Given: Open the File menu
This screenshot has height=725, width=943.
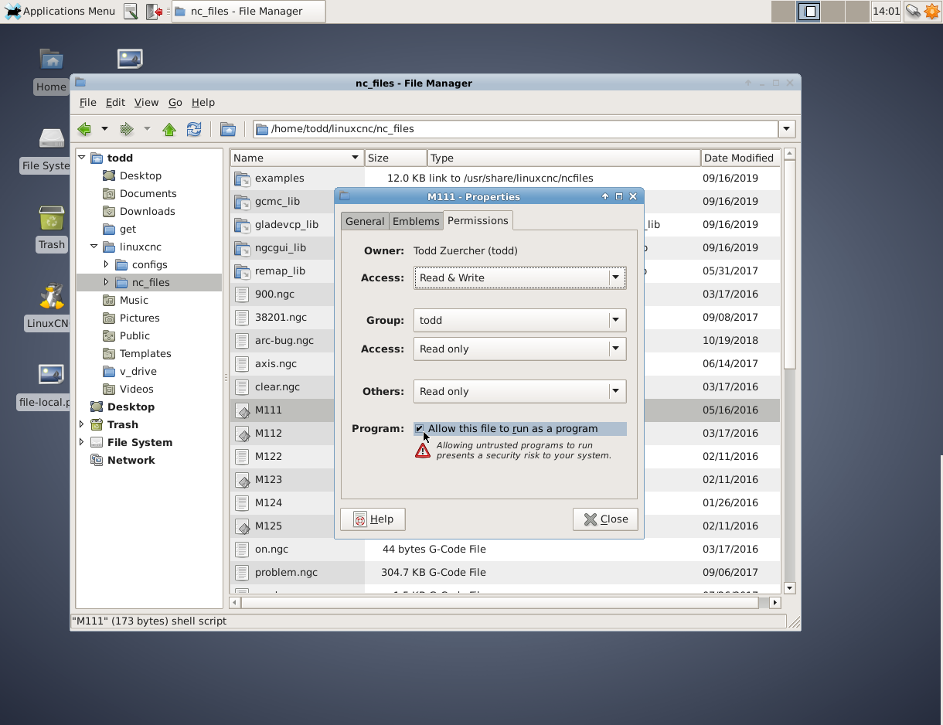Looking at the screenshot, I should (x=87, y=102).
